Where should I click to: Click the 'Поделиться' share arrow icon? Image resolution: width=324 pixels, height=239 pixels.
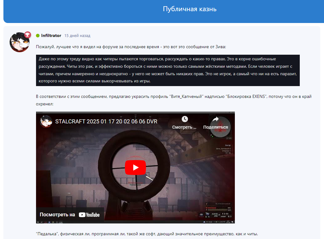click(x=216, y=119)
